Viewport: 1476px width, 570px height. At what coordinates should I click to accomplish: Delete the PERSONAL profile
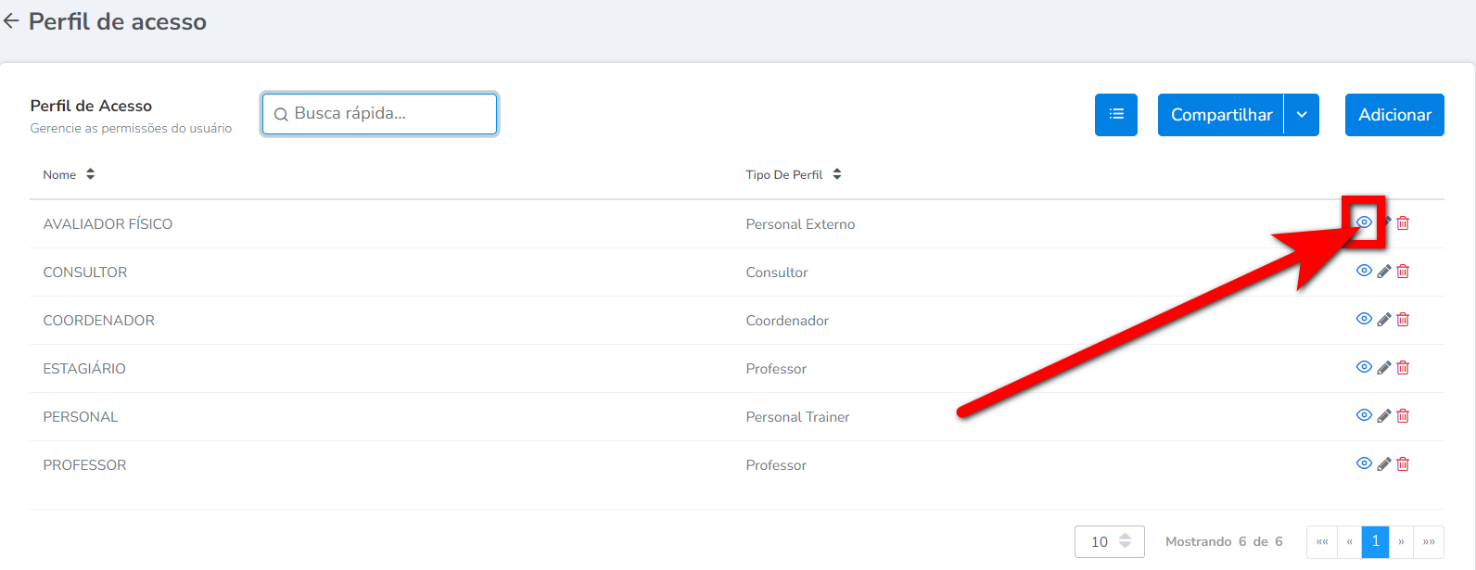[x=1403, y=416]
